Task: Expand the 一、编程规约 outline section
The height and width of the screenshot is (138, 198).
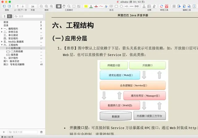Action: (2, 29)
